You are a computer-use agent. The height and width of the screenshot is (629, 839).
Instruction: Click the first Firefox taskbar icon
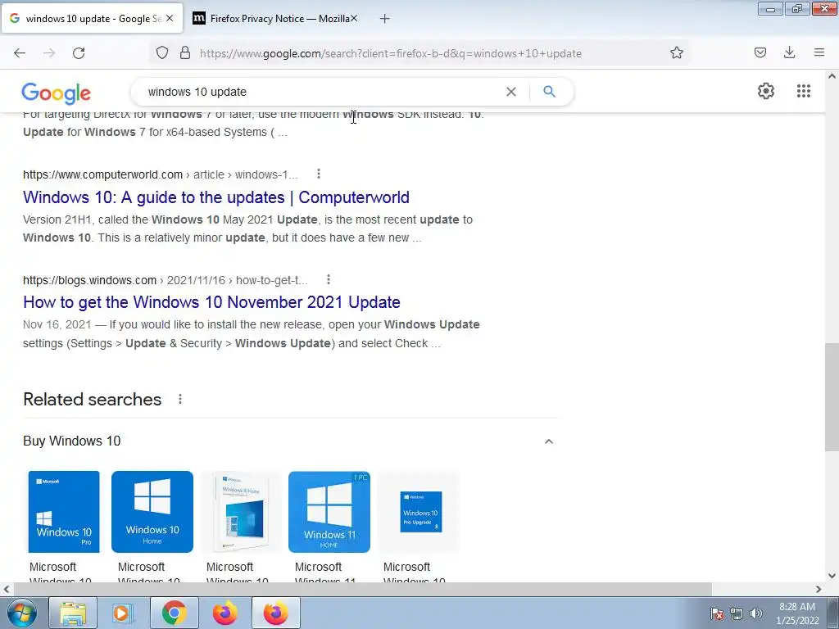tap(224, 613)
